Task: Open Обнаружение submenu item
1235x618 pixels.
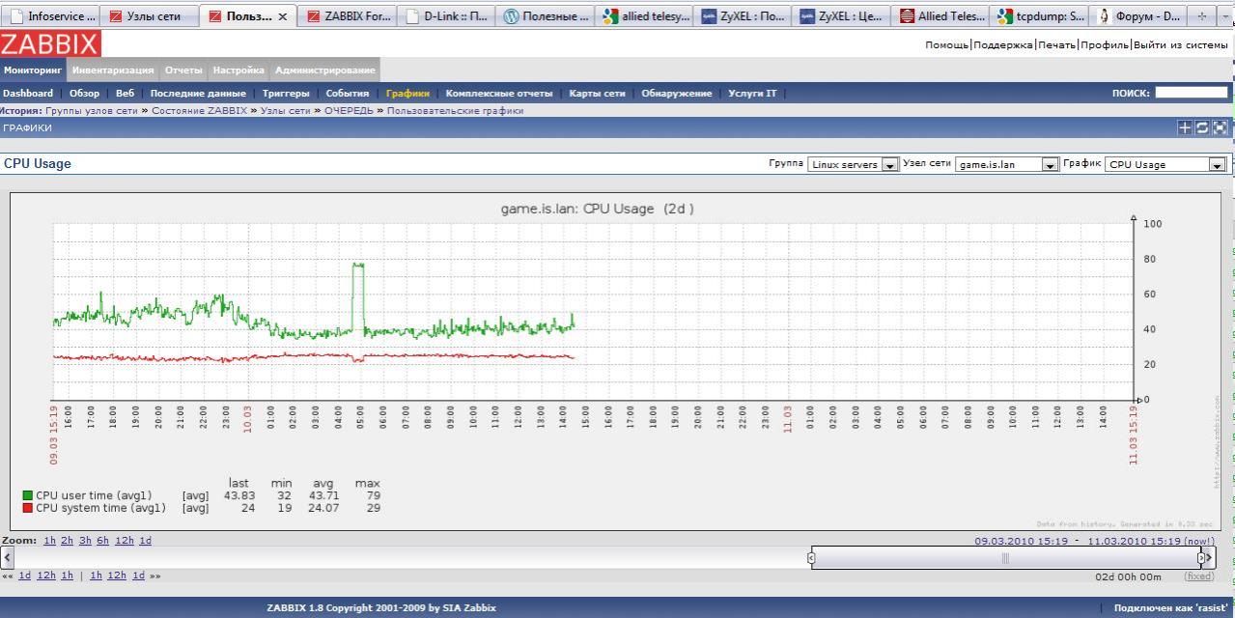Action: click(x=677, y=94)
